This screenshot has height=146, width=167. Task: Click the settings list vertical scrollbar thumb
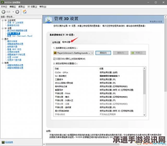tap(144, 82)
